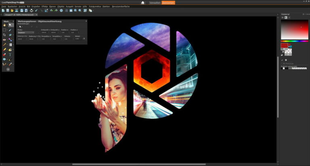
Task: Switch to the Verwalten tab
Action: coord(155,3)
